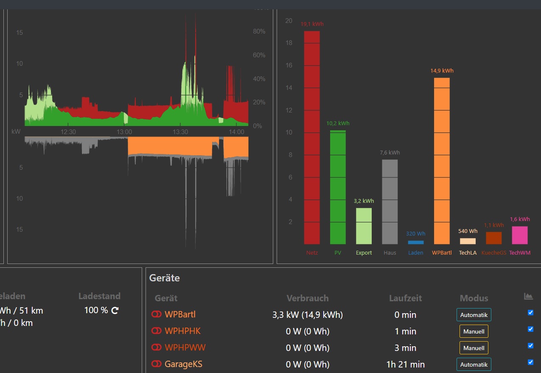Click the status icon beside WPHPHK
The image size is (541, 373).
156,331
